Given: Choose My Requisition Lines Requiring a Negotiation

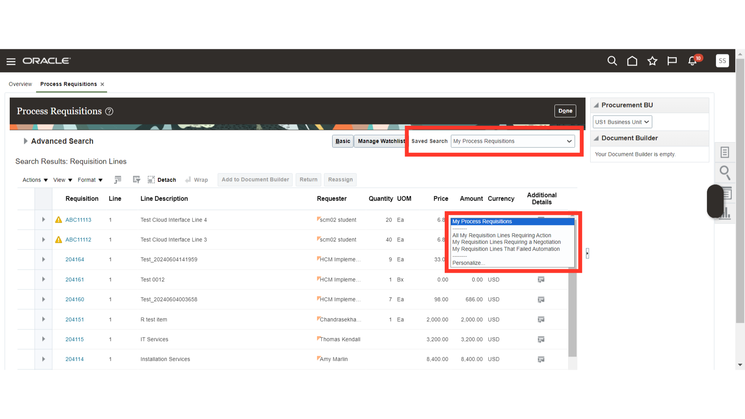Looking at the screenshot, I should click(x=506, y=242).
